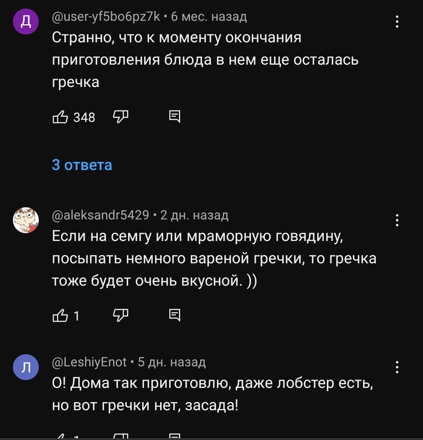Dislike the comment by user-yf5bo6pz7k
This screenshot has width=423, height=440.
pyautogui.click(x=121, y=116)
